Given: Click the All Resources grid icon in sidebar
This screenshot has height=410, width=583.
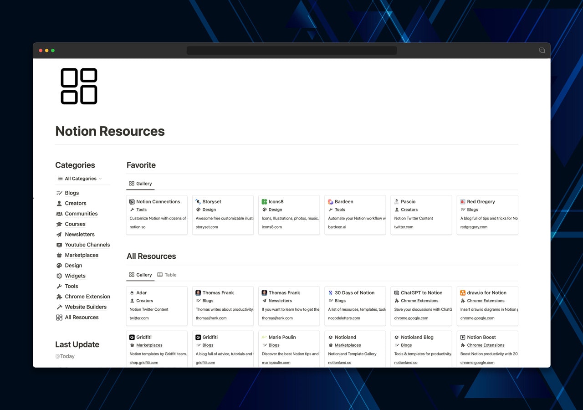Looking at the screenshot, I should click(59, 318).
